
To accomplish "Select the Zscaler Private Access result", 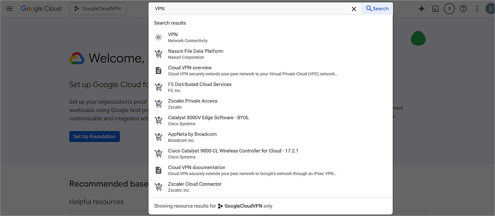I will (x=193, y=101).
